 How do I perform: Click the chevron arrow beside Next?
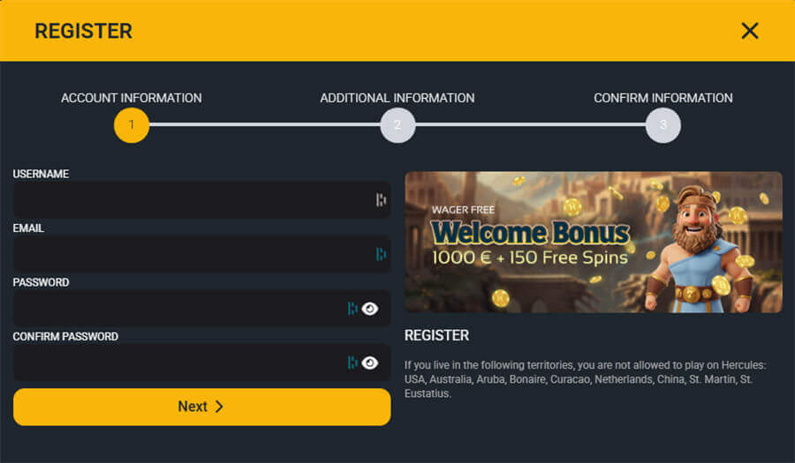point(219,407)
